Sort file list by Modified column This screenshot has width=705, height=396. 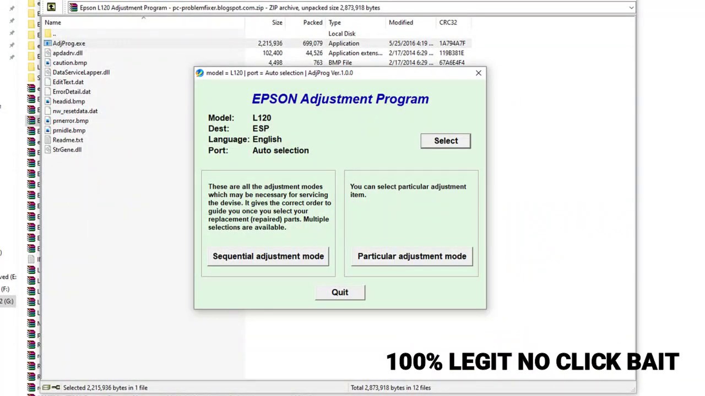tap(401, 23)
